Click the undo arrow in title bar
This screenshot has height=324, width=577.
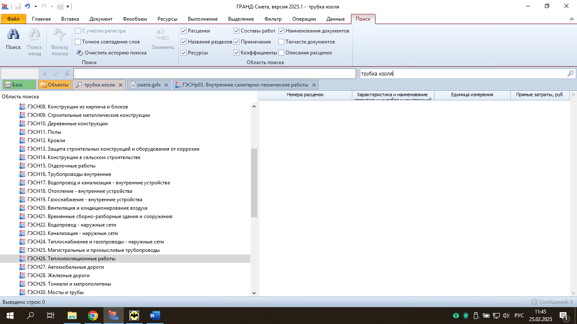(27, 6)
